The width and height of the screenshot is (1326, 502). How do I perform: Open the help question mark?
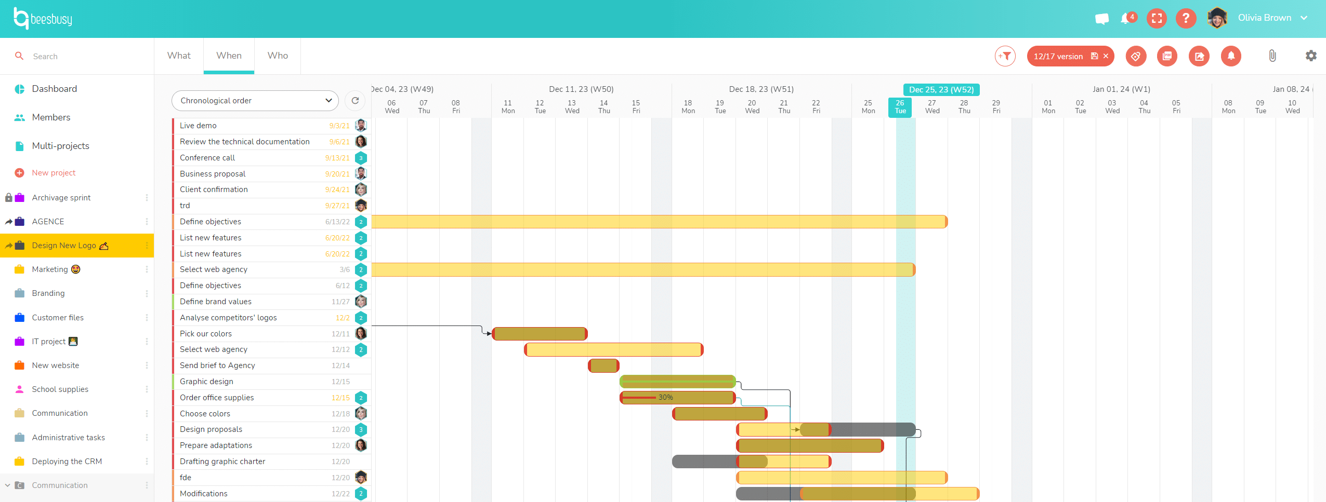click(1186, 19)
